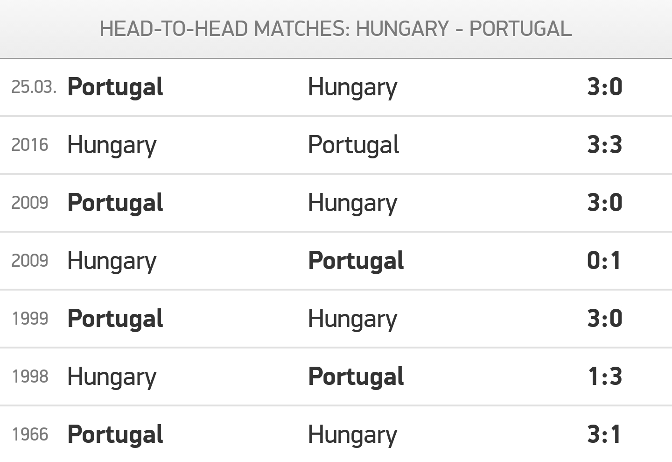Screen dimensions: 672x462
Task: Click the 1:3 score from 1998
Action: [605, 377]
